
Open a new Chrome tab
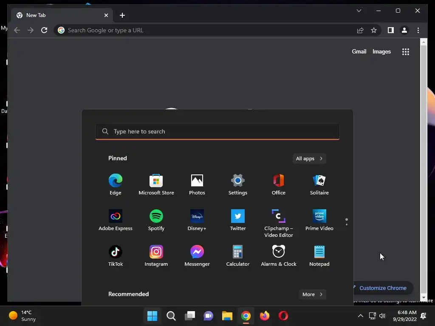tap(122, 15)
